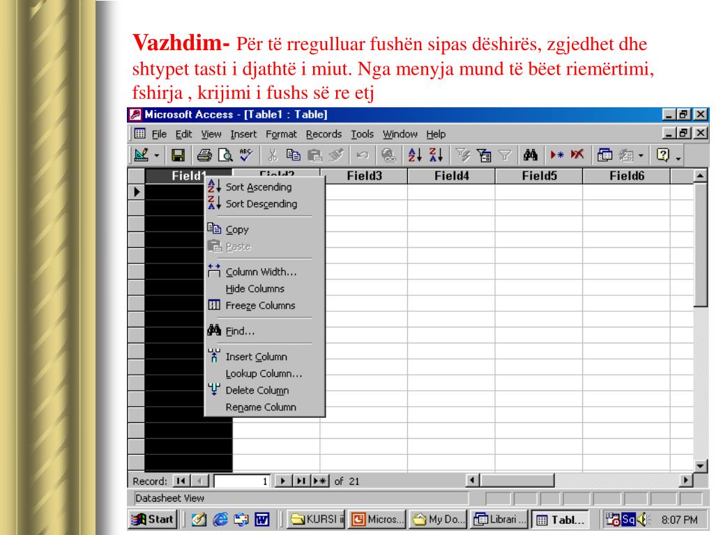Click the Find binoculars toolbar icon
Screen dimensions: 714x535
(531, 155)
